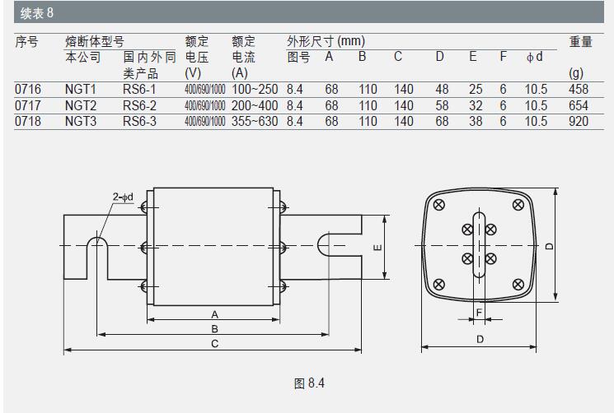Click the 续表 8 header title

pos(37,13)
